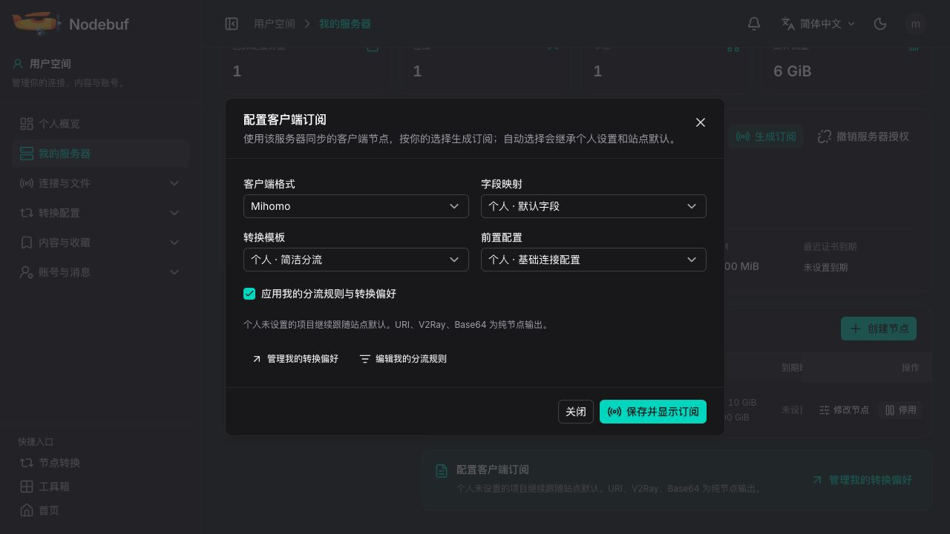Click 管理我的转换偏好 in the bottom banner
Image resolution: width=950 pixels, height=534 pixels.
pos(862,480)
